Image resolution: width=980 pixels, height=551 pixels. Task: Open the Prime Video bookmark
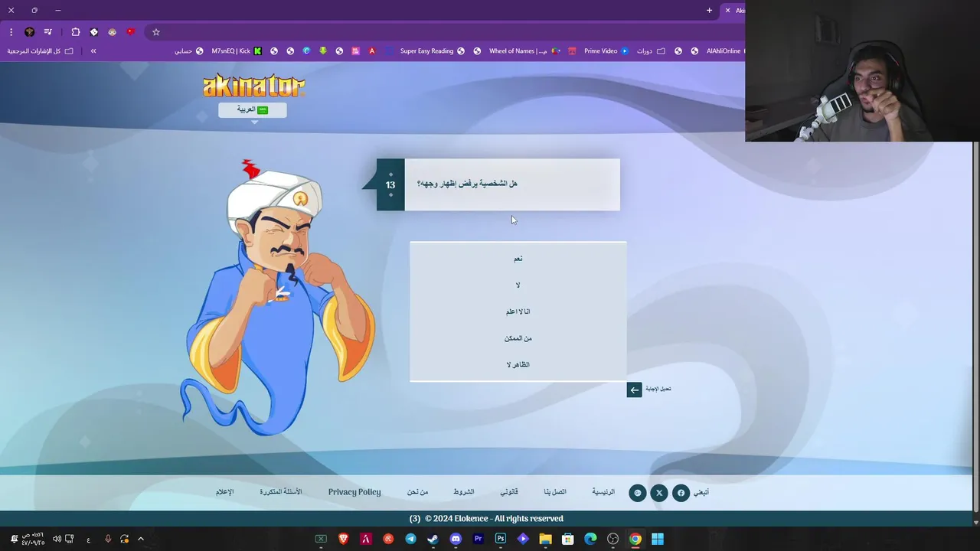click(606, 51)
